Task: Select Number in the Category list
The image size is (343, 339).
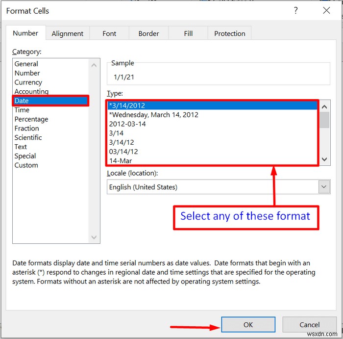Action: tap(51, 73)
